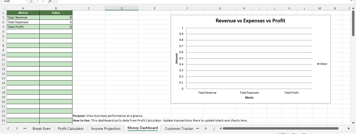The width and height of the screenshot is (356, 134).
Task: Click the Enter checkmark in formula bar
Action: pos(43,2)
